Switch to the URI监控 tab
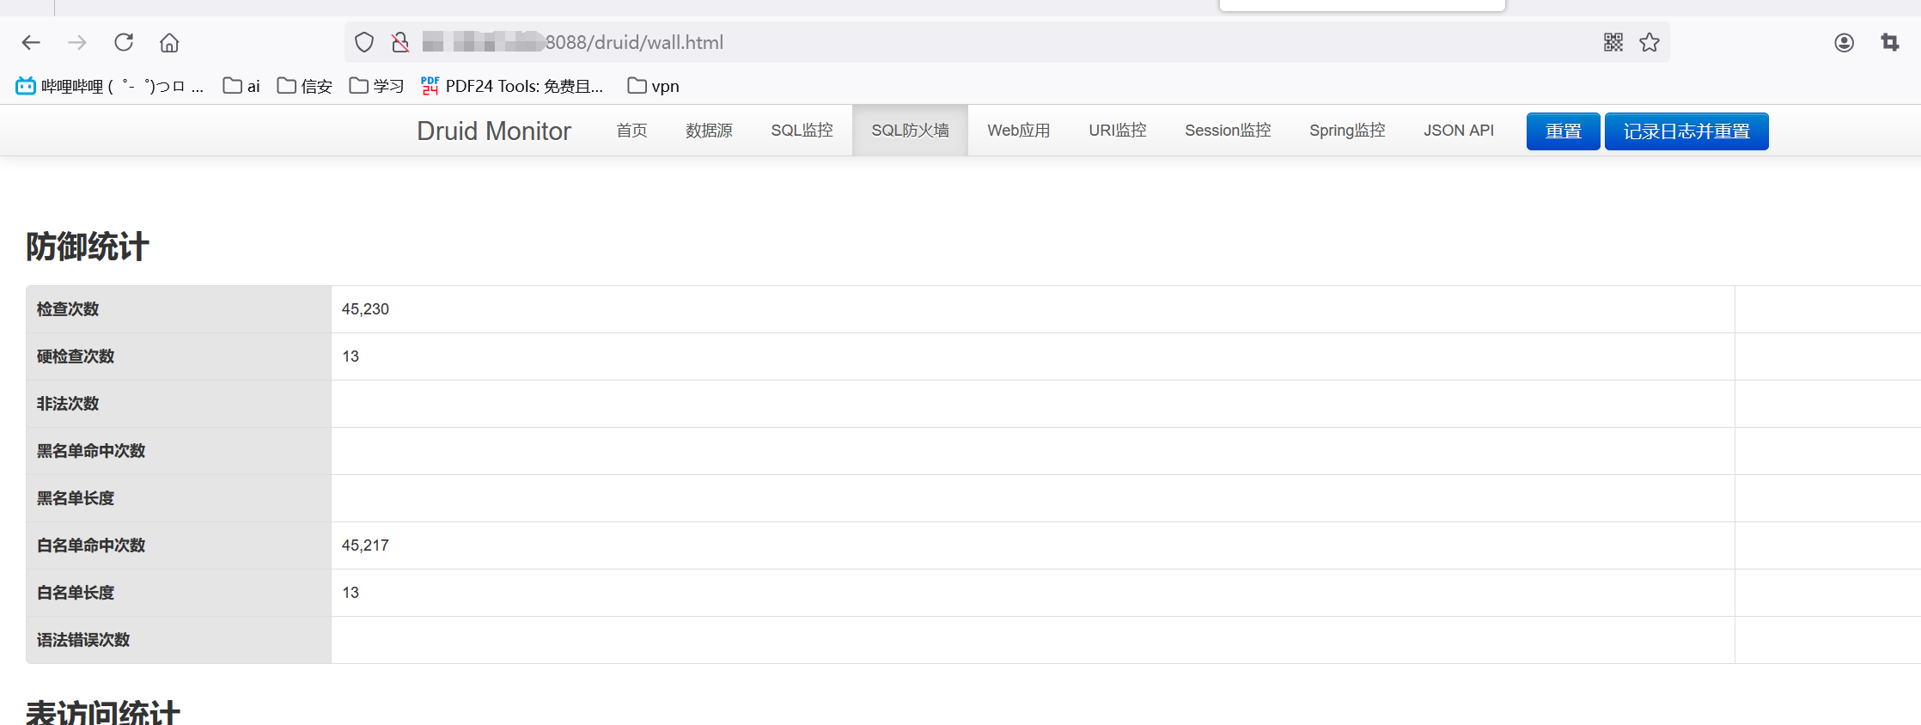 click(x=1118, y=131)
